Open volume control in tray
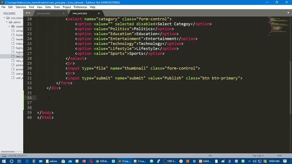The height and width of the screenshot is (164, 292). pos(255,161)
